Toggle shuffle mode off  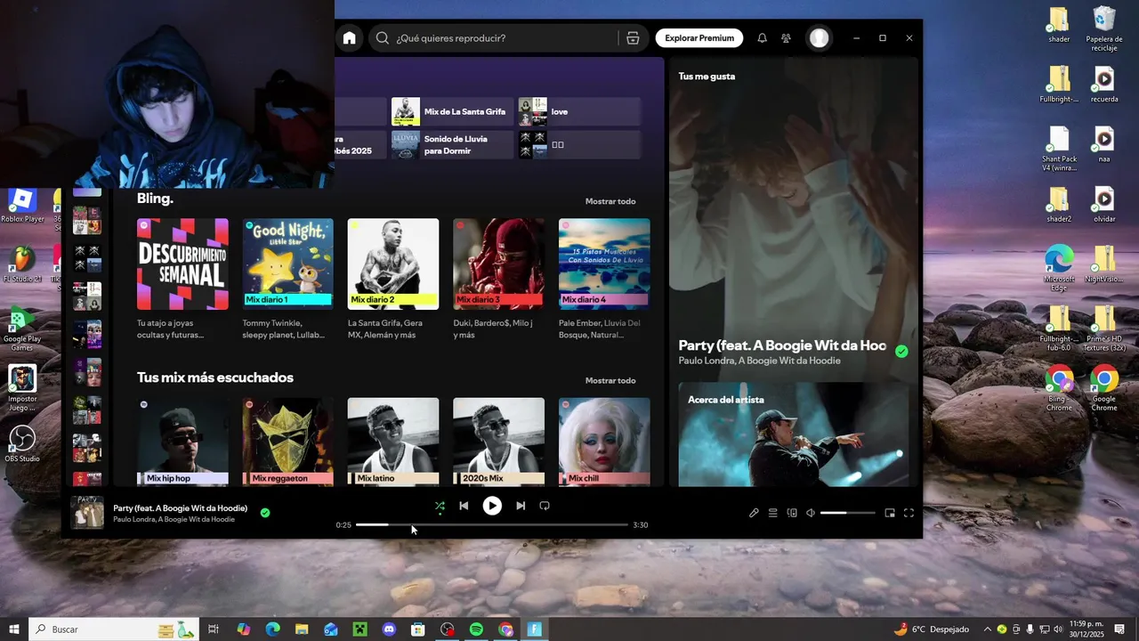coord(440,507)
